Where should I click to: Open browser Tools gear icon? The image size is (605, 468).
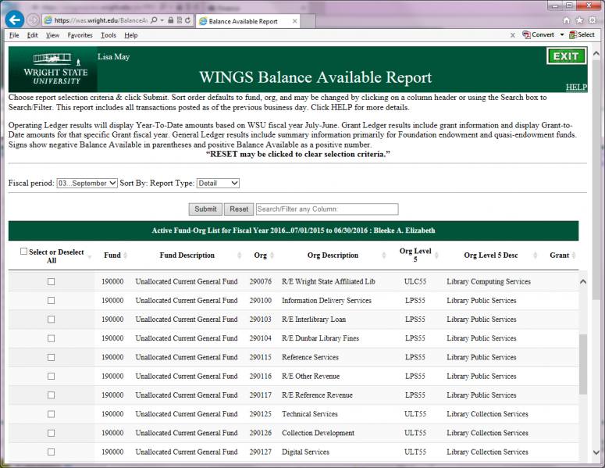click(x=593, y=20)
